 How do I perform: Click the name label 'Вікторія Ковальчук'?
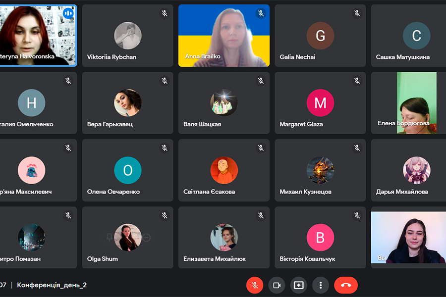coord(307,258)
